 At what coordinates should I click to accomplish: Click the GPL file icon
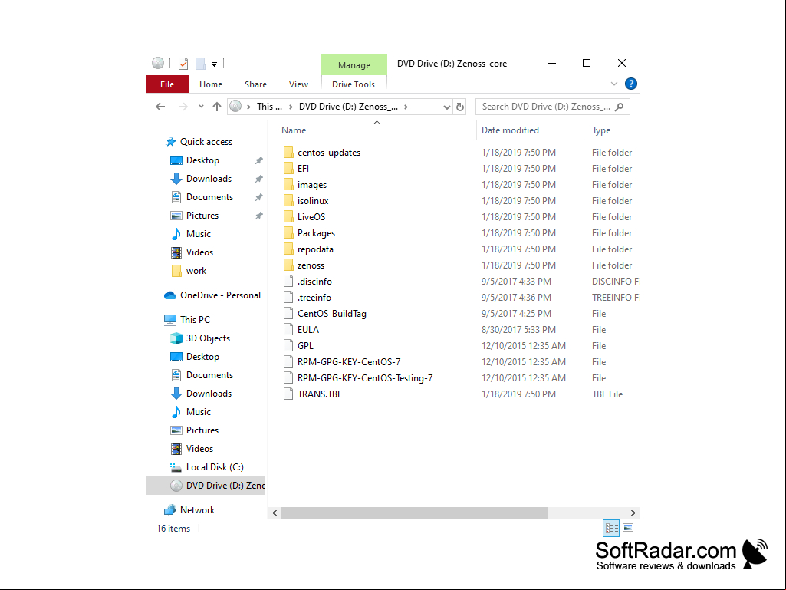point(288,345)
